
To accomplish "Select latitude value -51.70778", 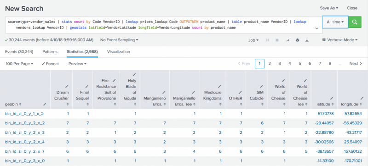I will [x=325, y=114].
